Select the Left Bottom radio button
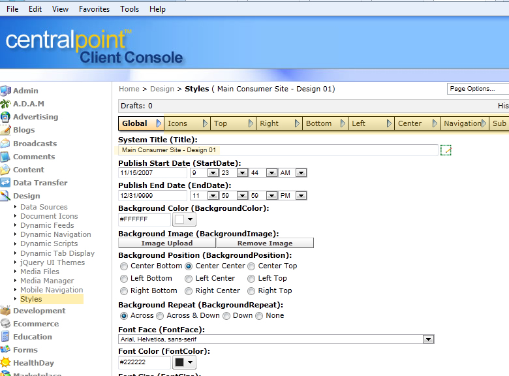Screen dimensions: 509x376 124,279
